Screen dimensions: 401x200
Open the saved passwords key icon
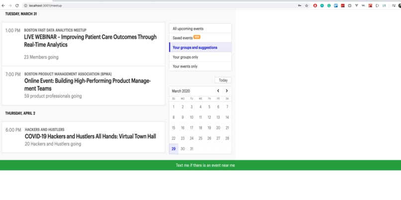click(300, 5)
